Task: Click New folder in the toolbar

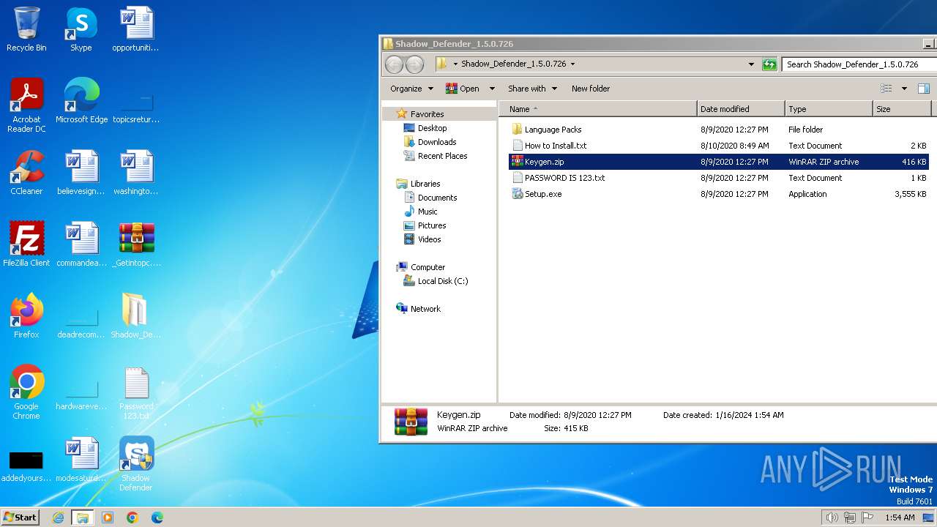Action: click(591, 89)
